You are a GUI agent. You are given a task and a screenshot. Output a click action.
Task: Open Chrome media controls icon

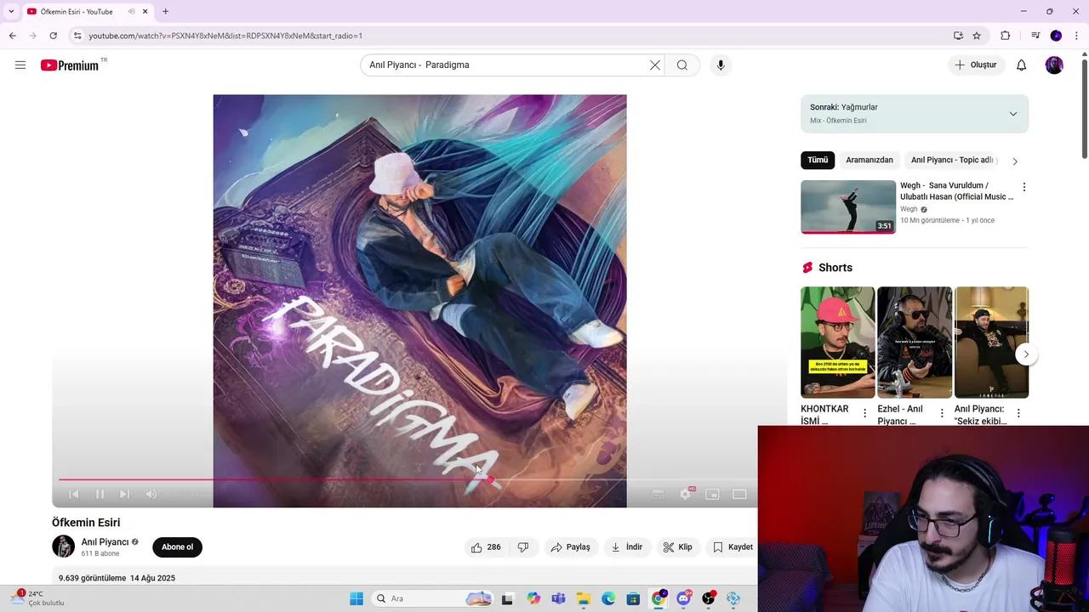1035,36
